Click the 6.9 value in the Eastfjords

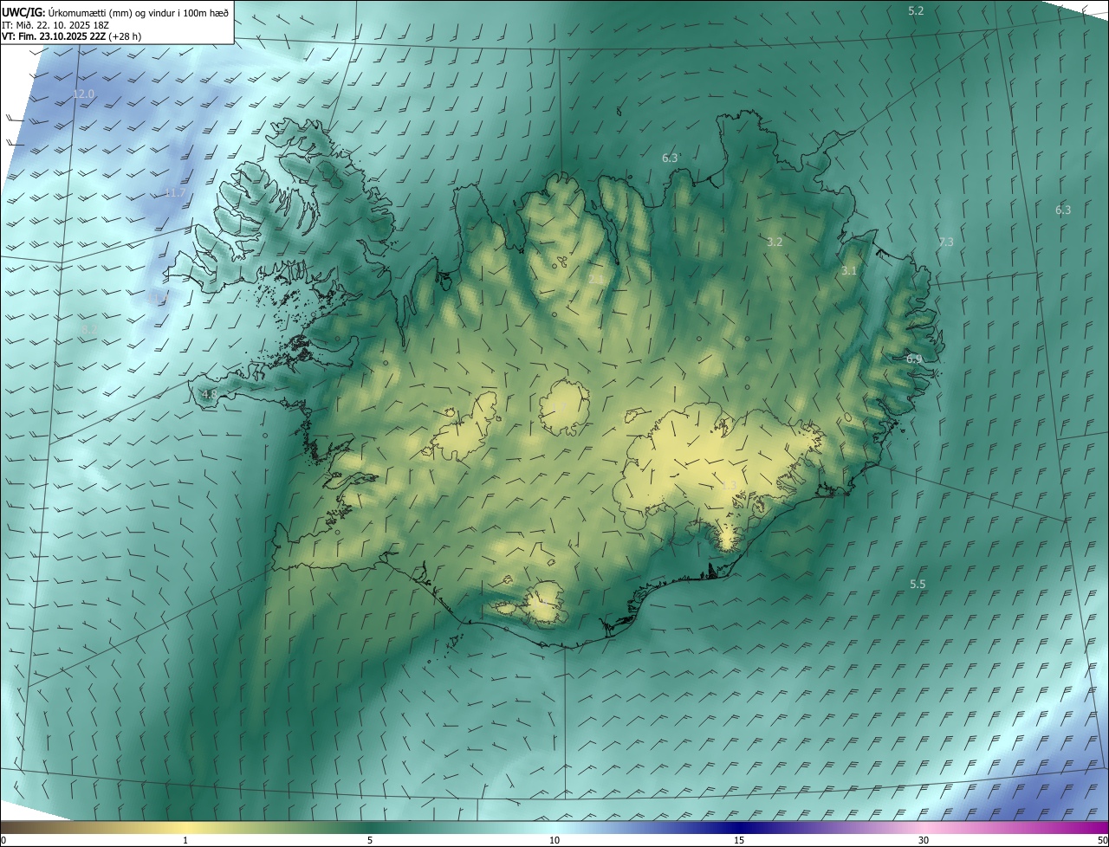pos(914,359)
